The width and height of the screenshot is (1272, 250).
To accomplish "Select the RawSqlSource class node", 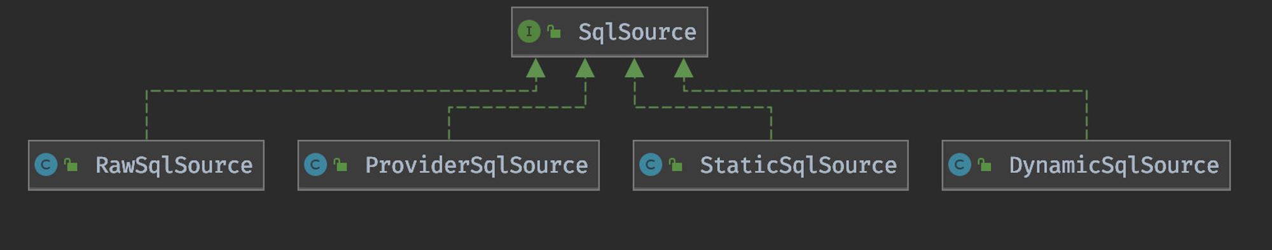I will (146, 165).
